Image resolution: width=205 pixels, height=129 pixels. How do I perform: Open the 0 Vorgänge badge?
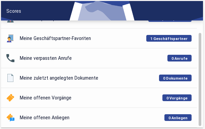point(177,98)
